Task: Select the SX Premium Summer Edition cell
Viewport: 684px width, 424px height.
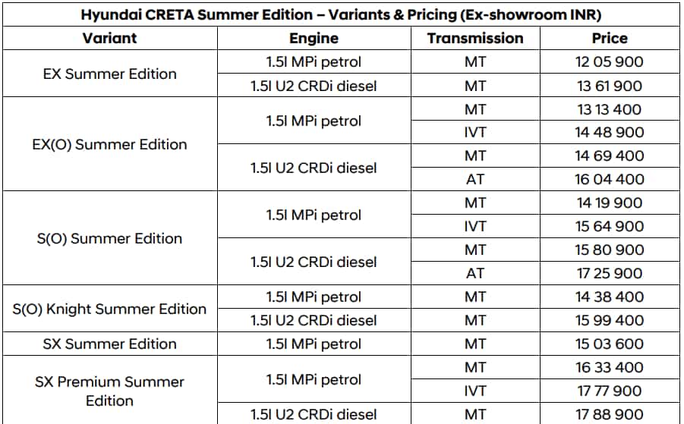Action: (109, 391)
